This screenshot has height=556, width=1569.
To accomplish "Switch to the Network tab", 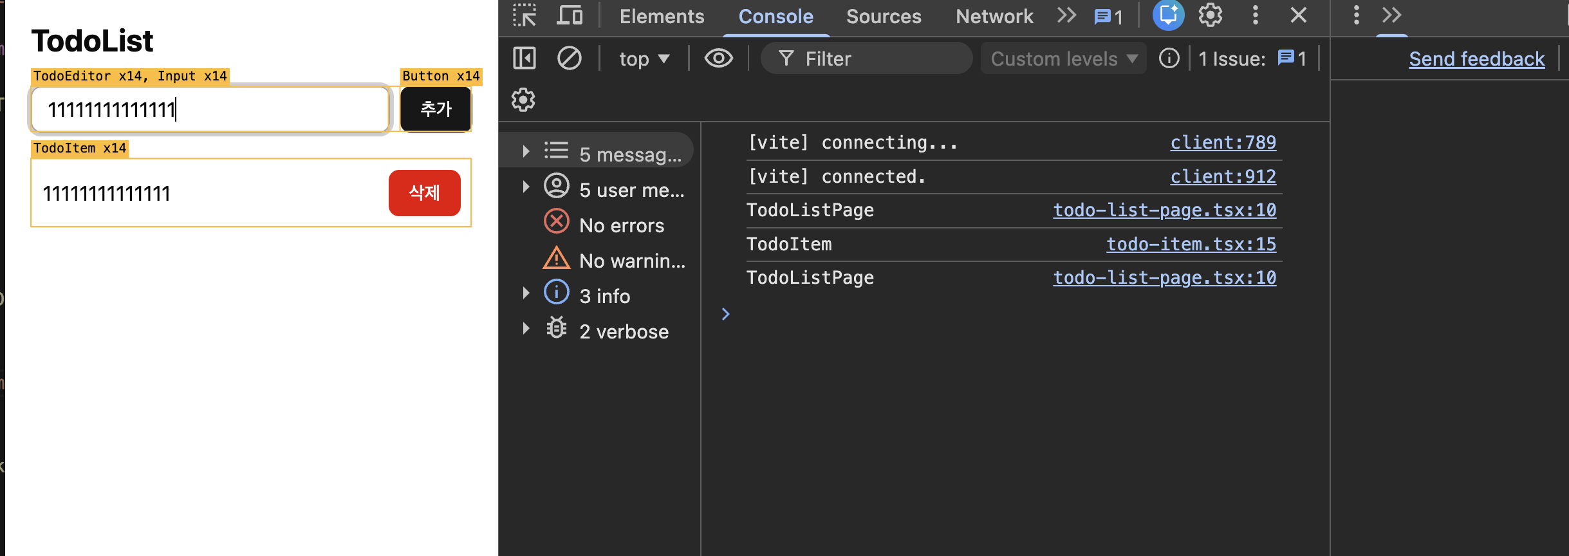I will tap(994, 17).
